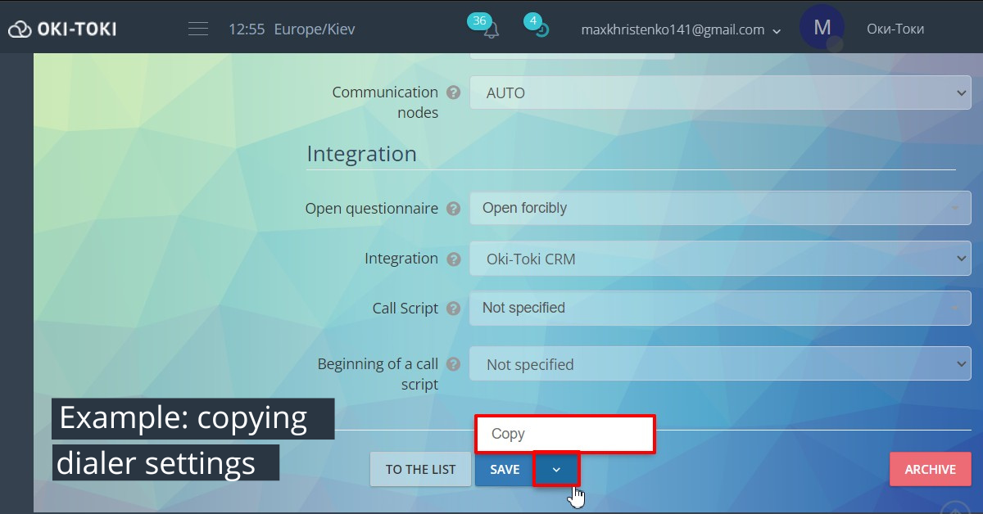
Task: Open the recent activity clock icon
Action: coord(541,30)
